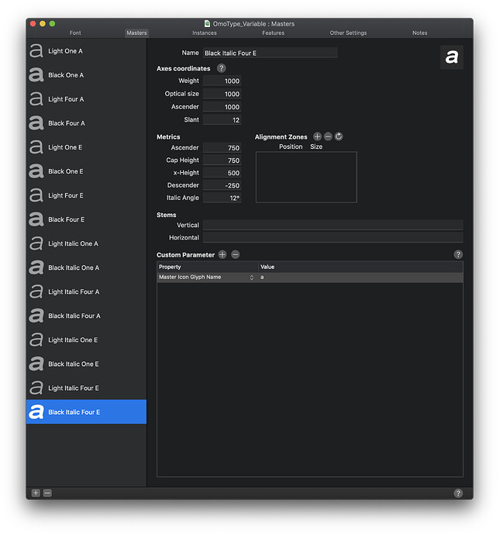
Task: Open Custom Parameter help button
Action: [x=458, y=254]
